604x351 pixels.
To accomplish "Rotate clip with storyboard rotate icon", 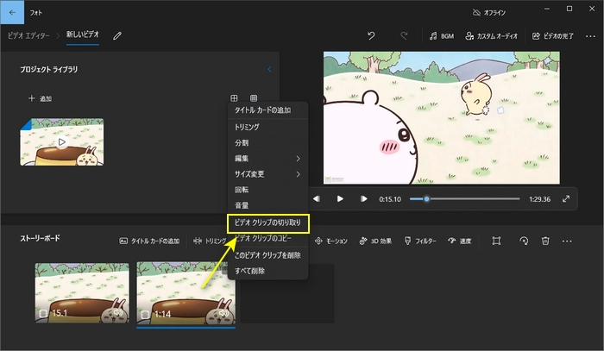I will point(523,241).
